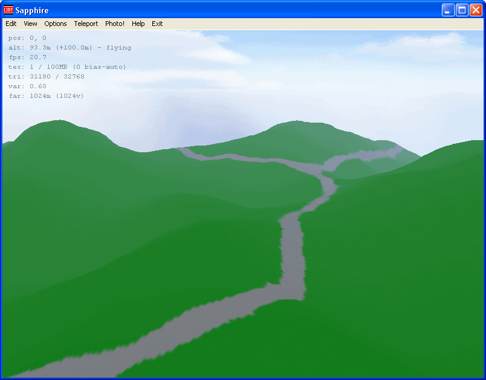The image size is (486, 380).
Task: Expand the Options menu
Action: pyautogui.click(x=56, y=24)
